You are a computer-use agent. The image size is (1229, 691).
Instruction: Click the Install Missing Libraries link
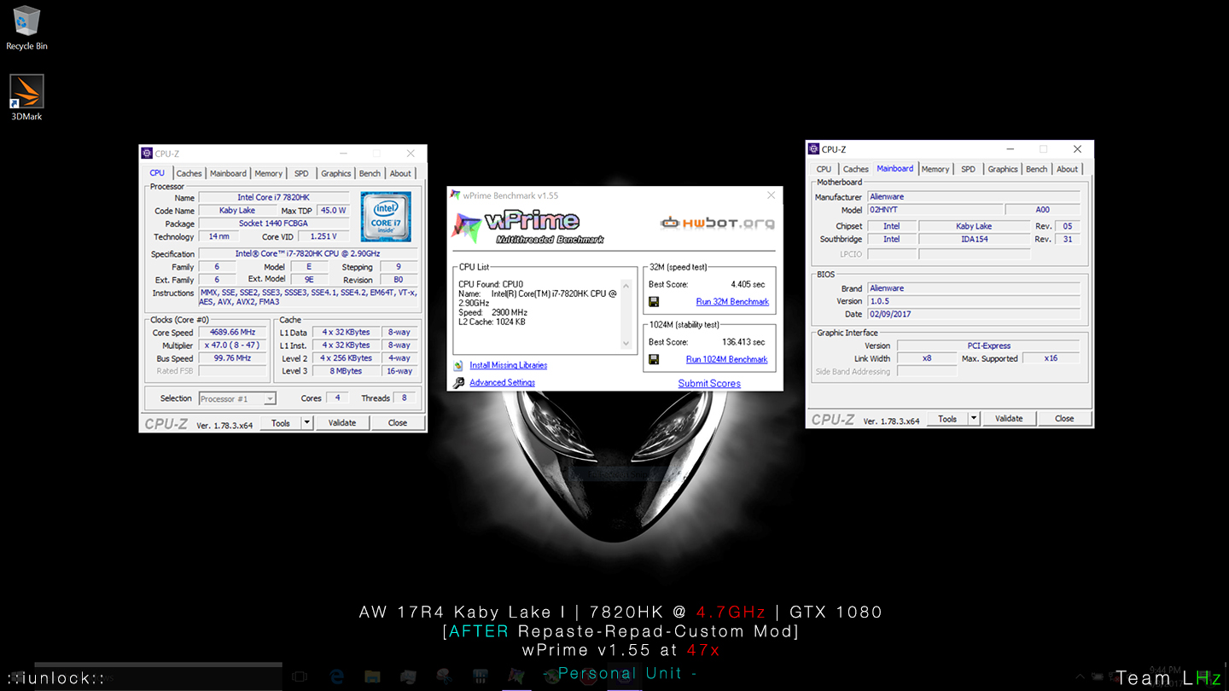pos(508,365)
